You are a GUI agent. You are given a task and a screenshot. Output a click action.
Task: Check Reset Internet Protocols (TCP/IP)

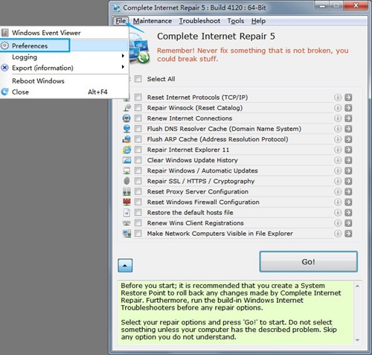point(138,97)
